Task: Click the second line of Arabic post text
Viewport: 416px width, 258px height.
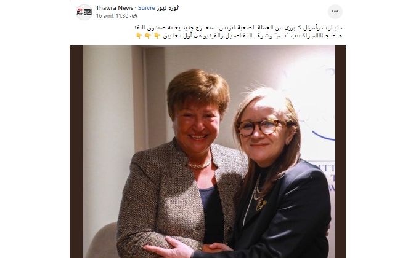Action: tap(239, 36)
